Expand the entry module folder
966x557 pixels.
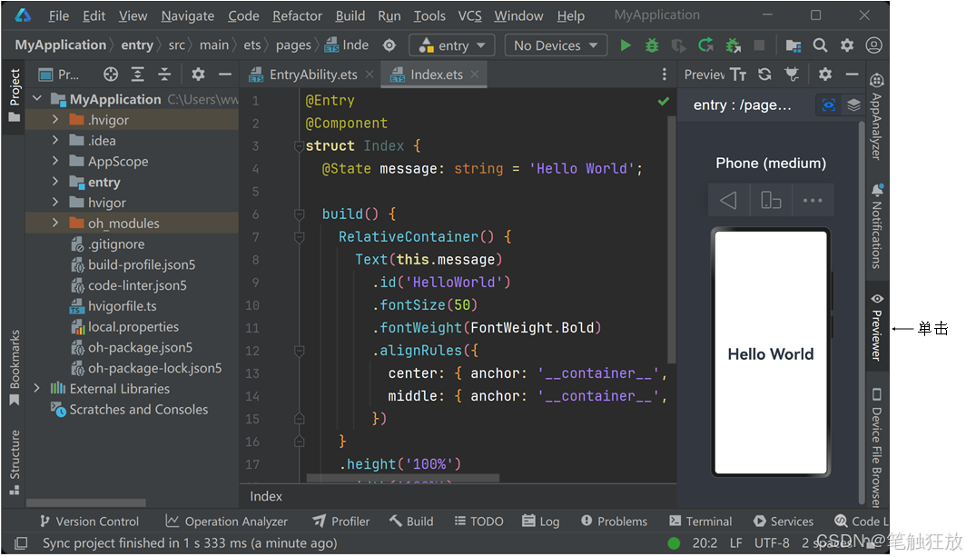pos(54,182)
